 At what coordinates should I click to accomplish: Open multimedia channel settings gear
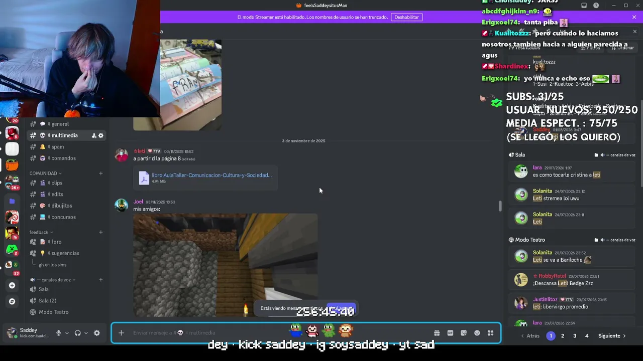(x=101, y=135)
